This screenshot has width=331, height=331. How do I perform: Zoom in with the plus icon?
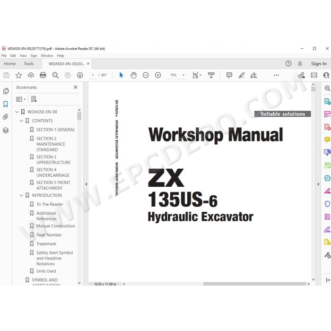click(158, 75)
